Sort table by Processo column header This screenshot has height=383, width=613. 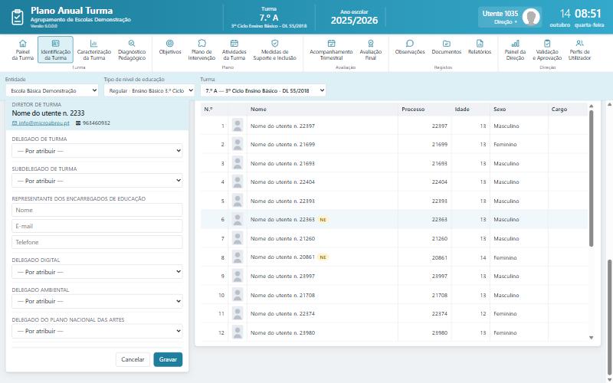[413, 110]
